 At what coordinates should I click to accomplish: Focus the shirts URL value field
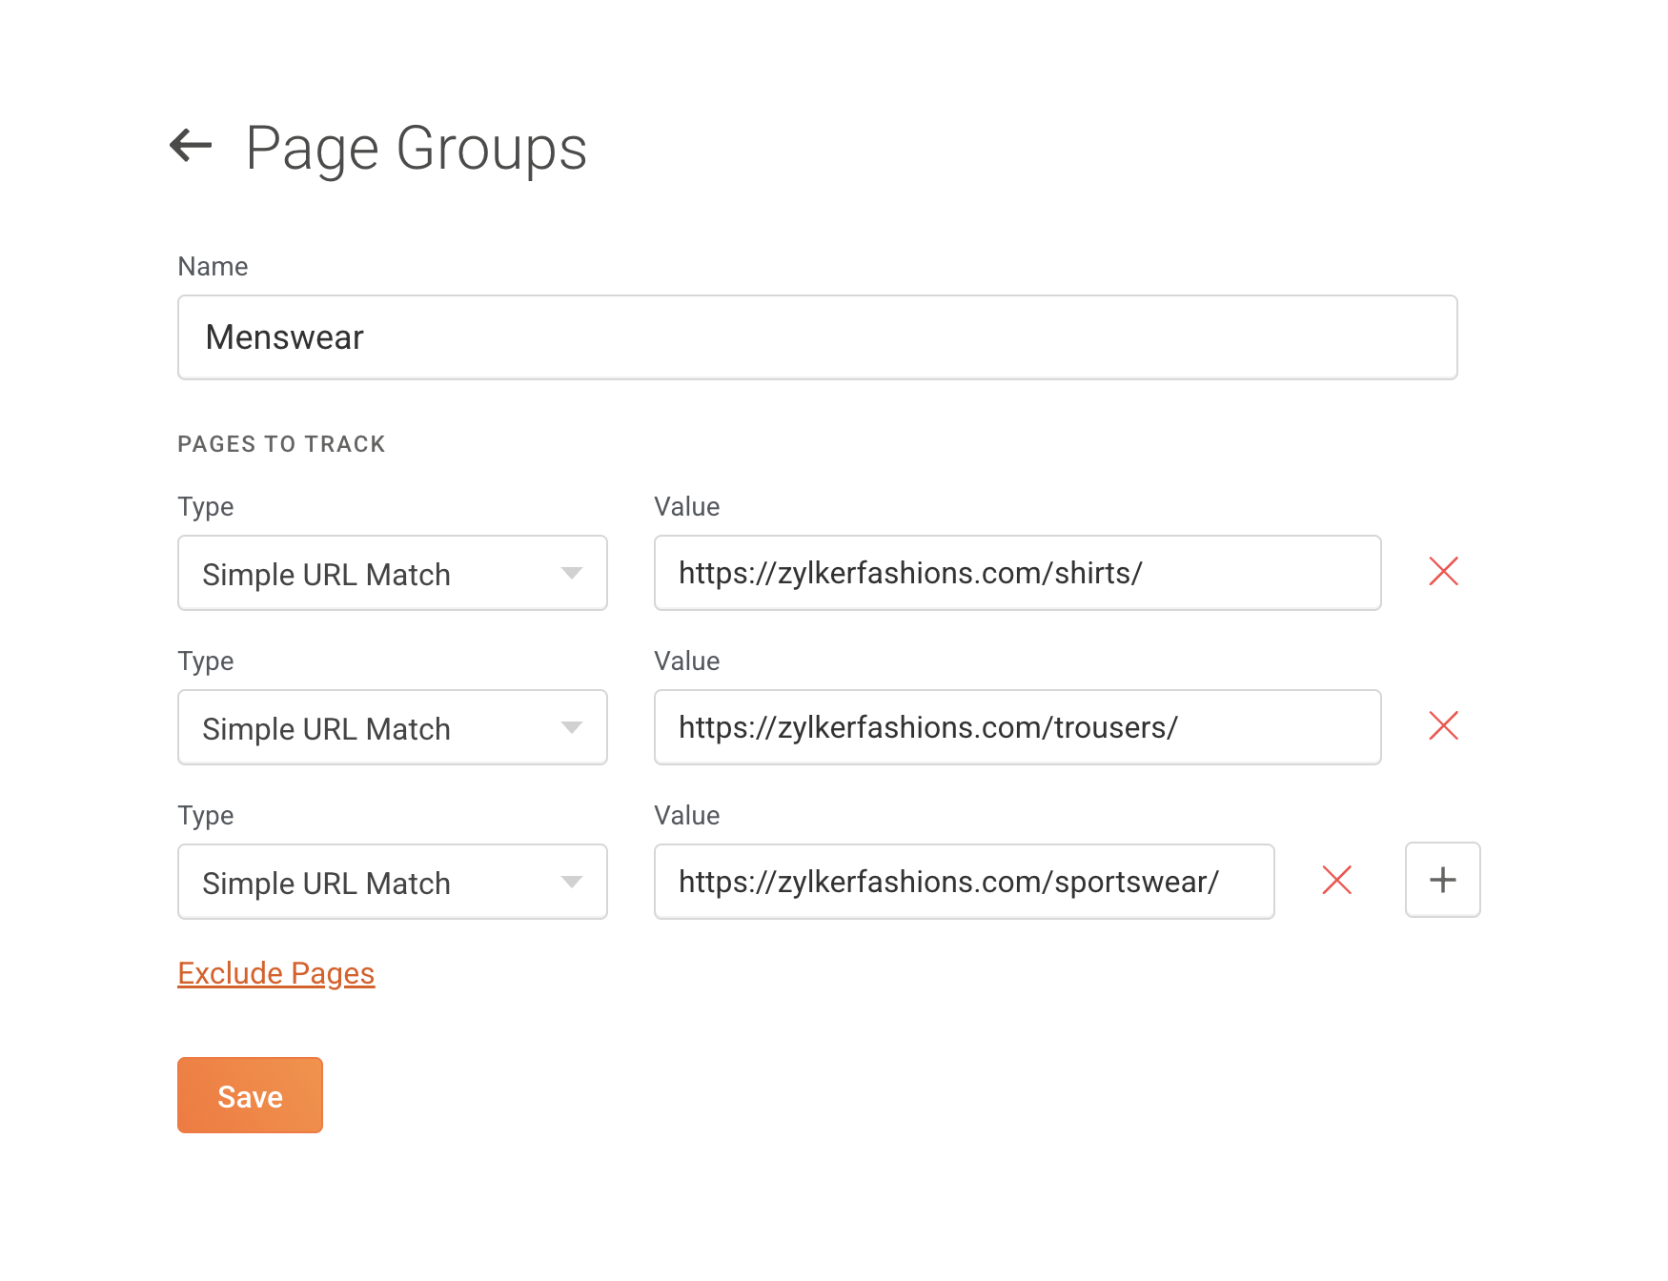(1017, 574)
